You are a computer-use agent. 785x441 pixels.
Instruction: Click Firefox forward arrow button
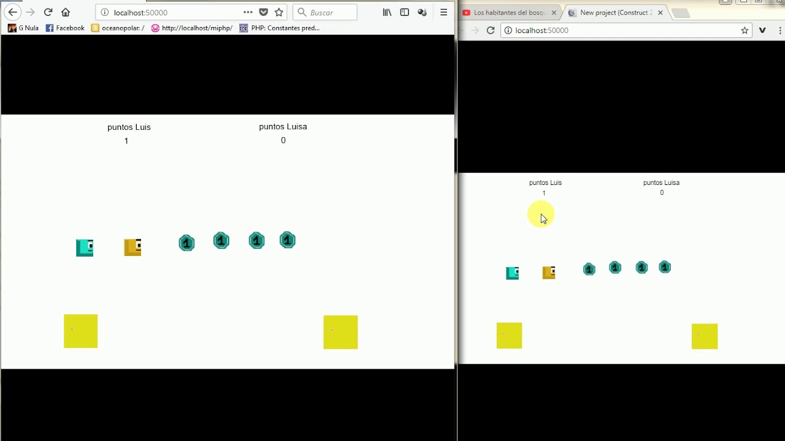30,12
